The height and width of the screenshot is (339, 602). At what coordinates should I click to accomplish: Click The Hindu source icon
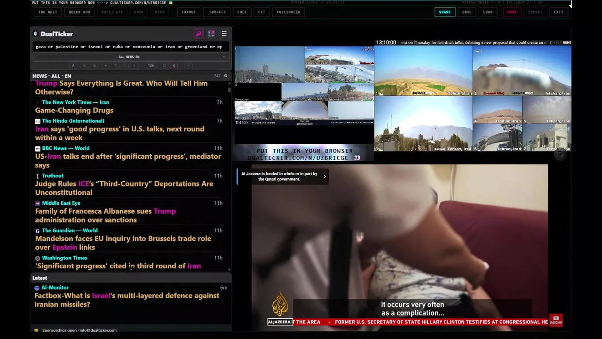pos(38,121)
